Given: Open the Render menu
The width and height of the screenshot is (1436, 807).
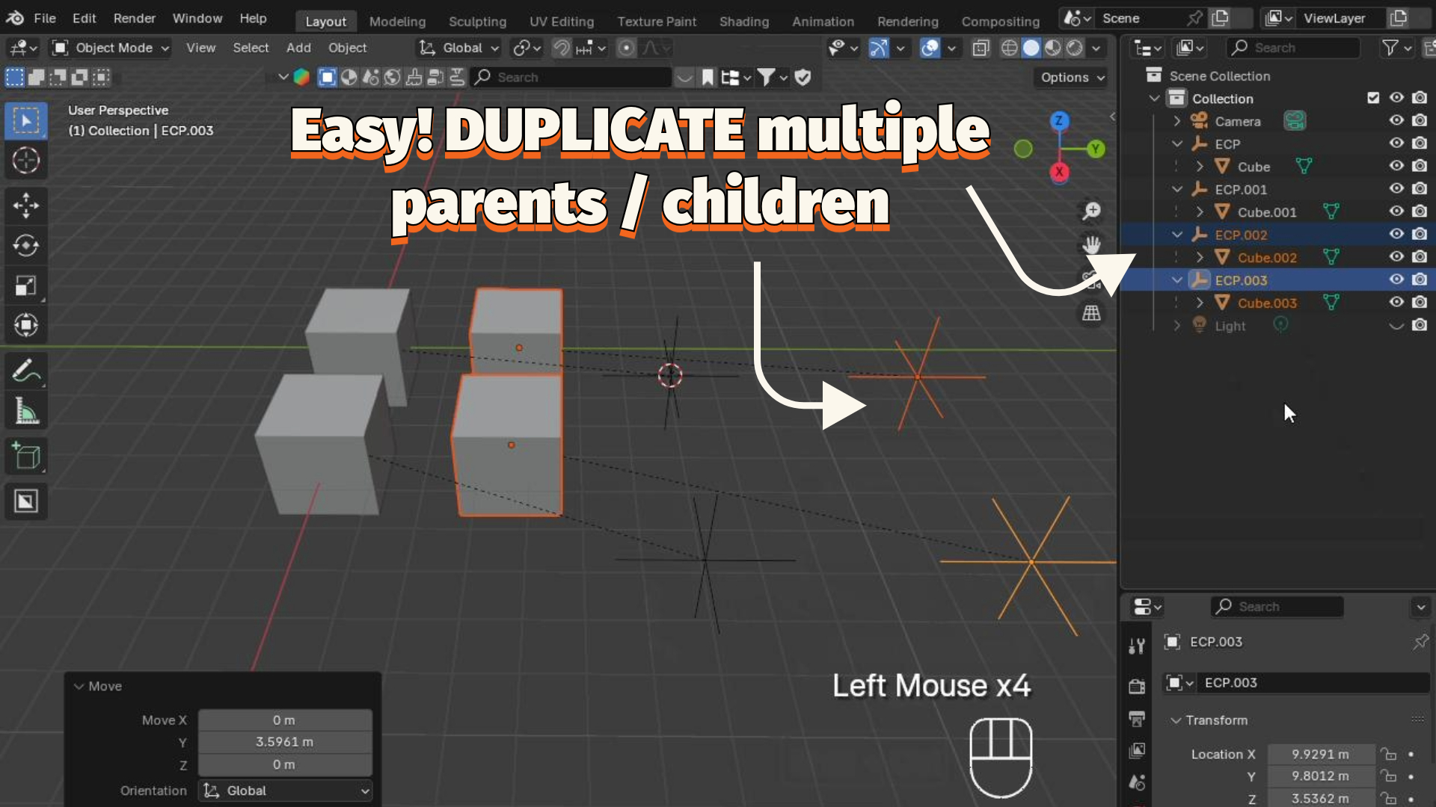Looking at the screenshot, I should (134, 18).
